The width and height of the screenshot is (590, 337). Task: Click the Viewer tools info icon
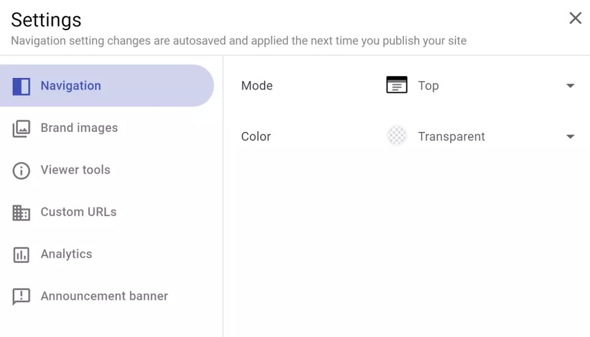click(x=21, y=171)
